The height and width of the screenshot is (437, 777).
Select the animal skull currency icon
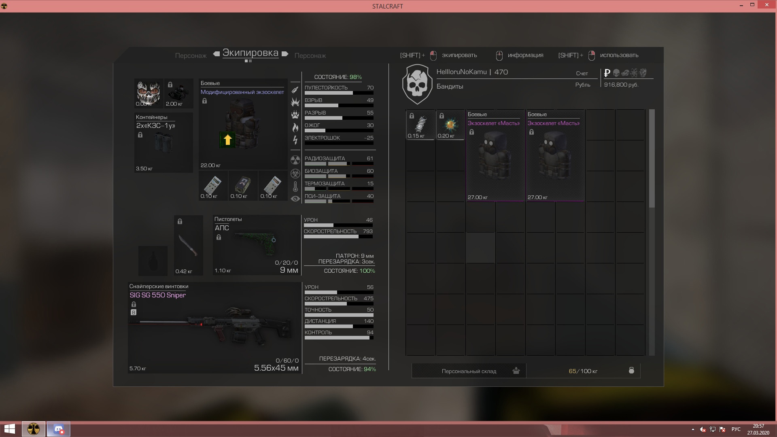pyautogui.click(x=625, y=73)
